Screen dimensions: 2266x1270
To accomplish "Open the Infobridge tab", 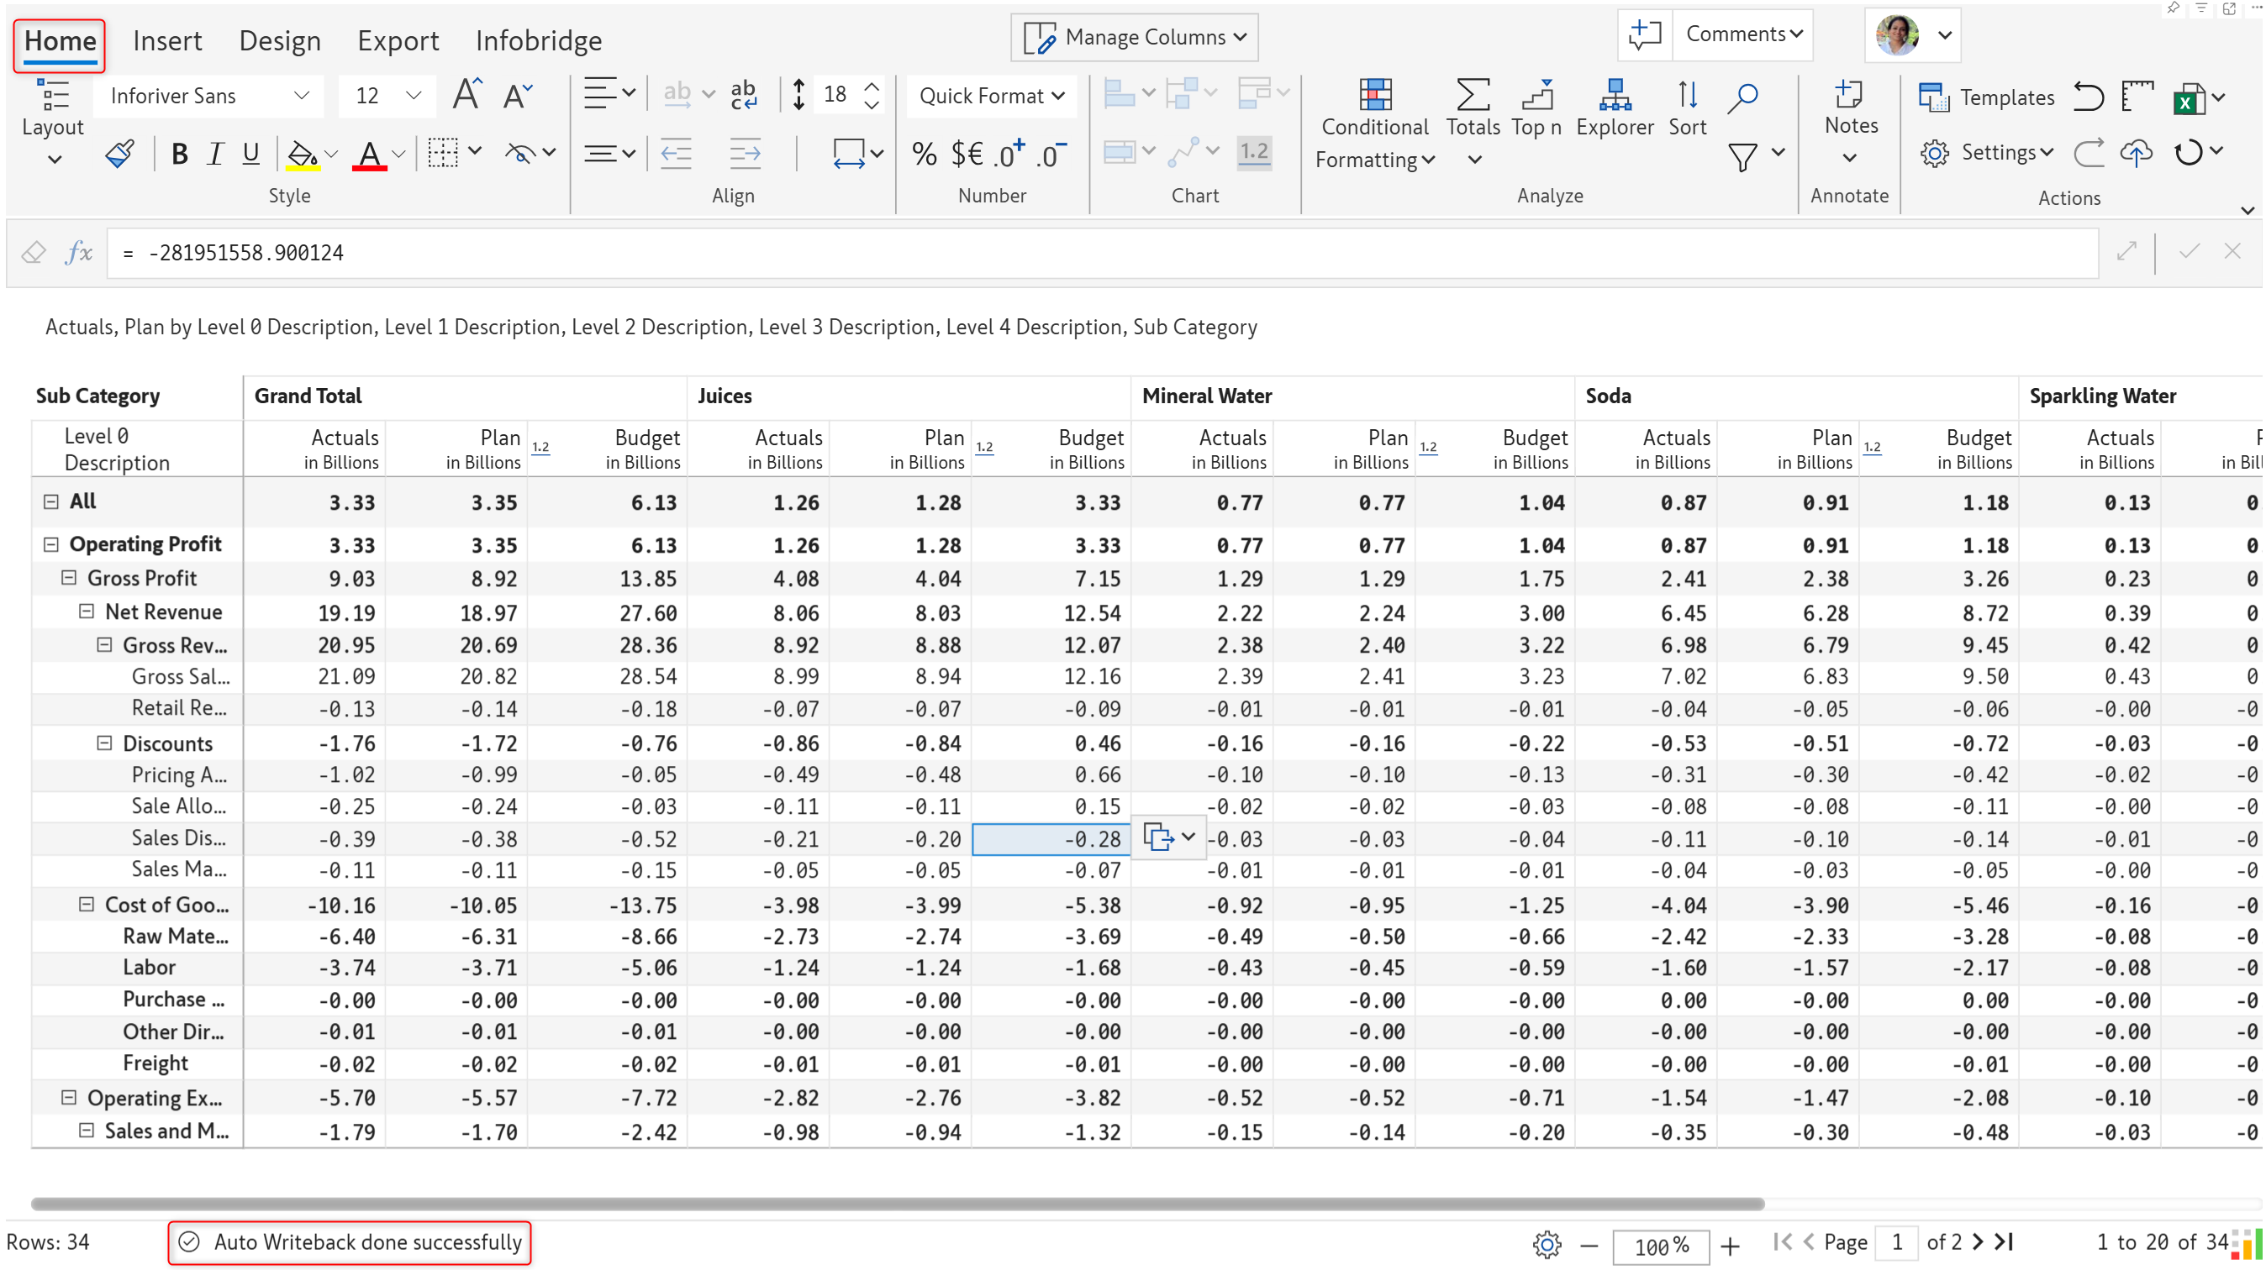I will 539,40.
